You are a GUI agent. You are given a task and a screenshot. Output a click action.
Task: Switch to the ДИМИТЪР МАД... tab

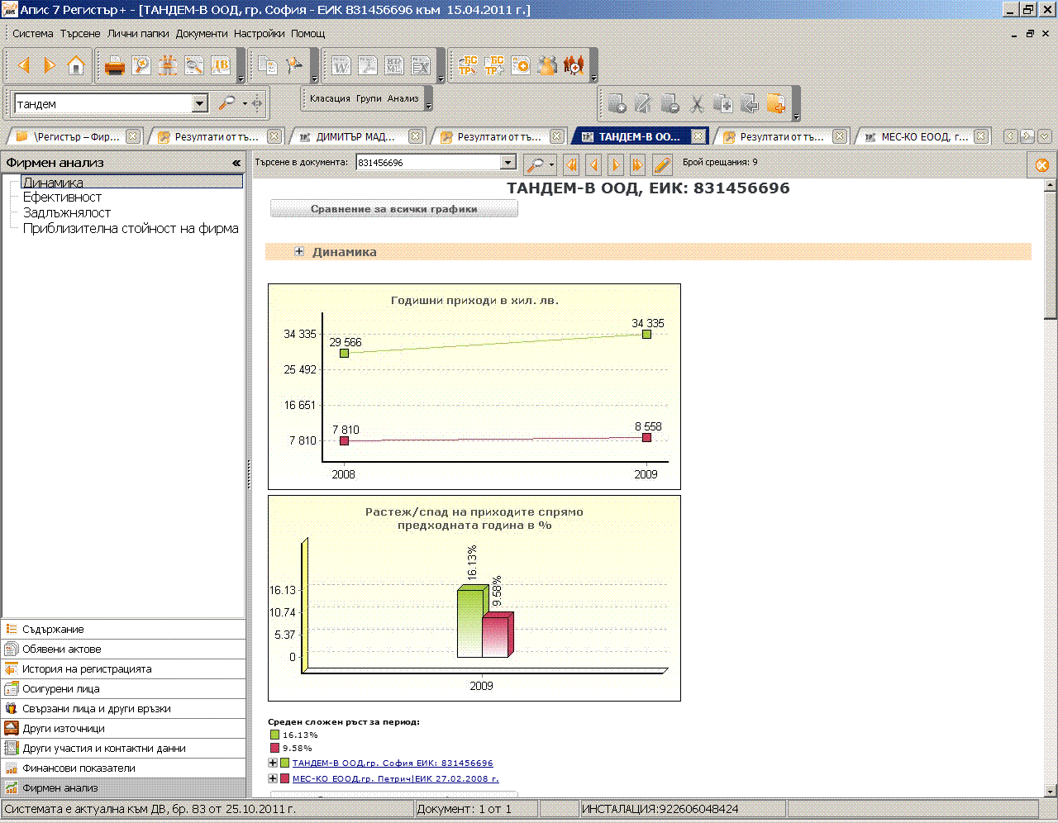point(355,137)
